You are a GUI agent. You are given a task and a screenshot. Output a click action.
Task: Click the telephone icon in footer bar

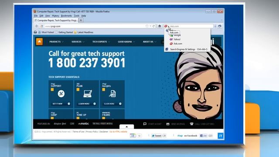pyautogui.click(x=191, y=124)
